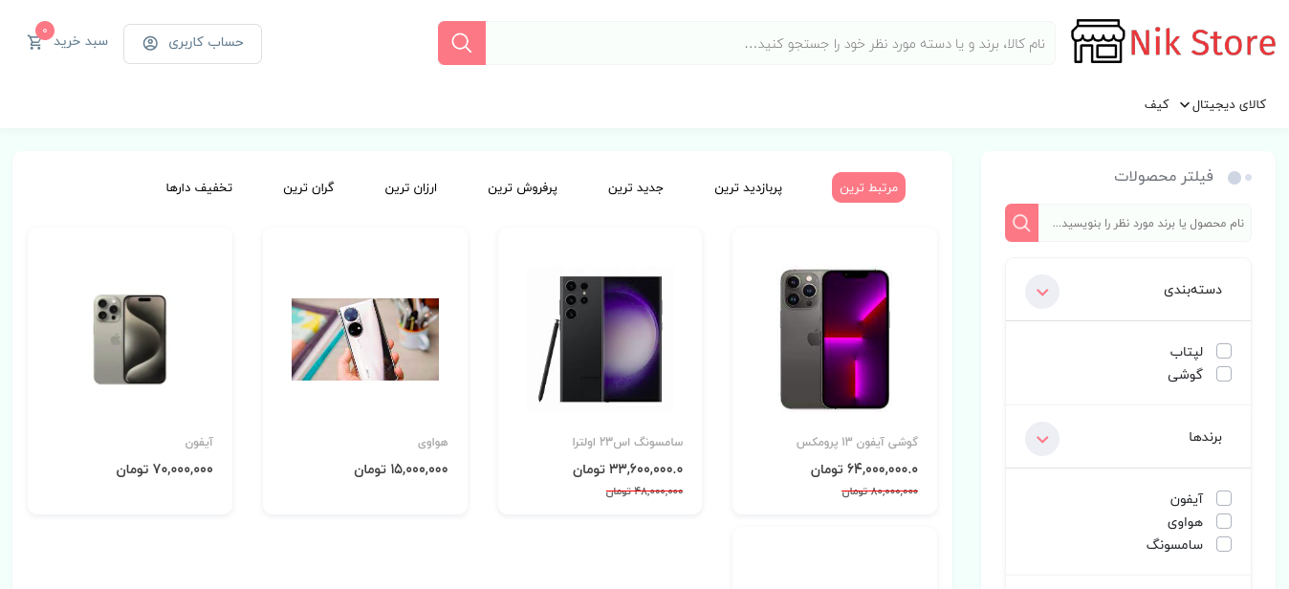Focus the product filter search input
Image resolution: width=1289 pixels, height=589 pixels.
[x=1145, y=223]
